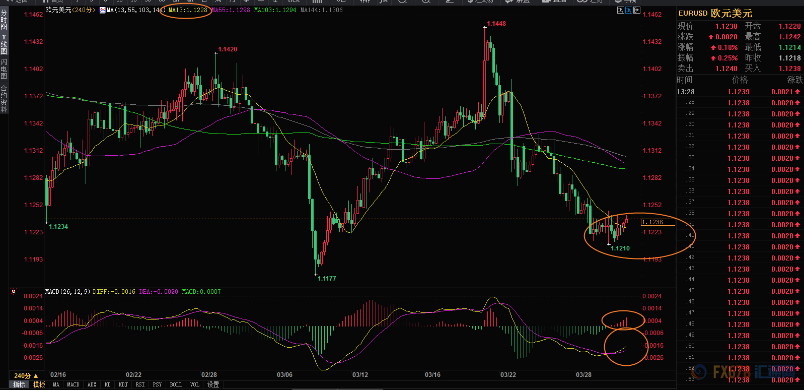This screenshot has height=390, width=804.
Task: Open 合约资料 in the left sidebar
Action: pyautogui.click(x=4, y=99)
